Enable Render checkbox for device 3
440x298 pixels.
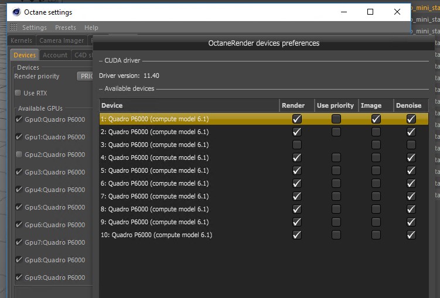297,145
